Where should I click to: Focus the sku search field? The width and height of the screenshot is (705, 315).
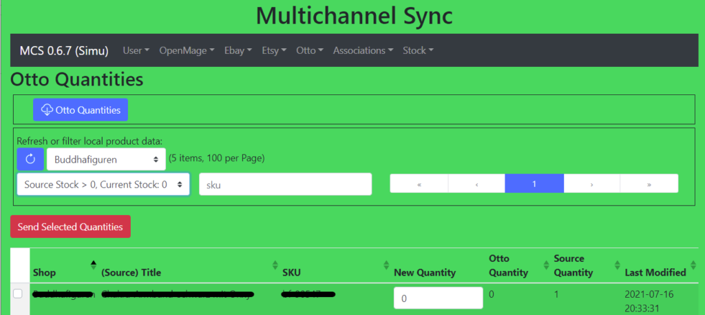pyautogui.click(x=286, y=184)
